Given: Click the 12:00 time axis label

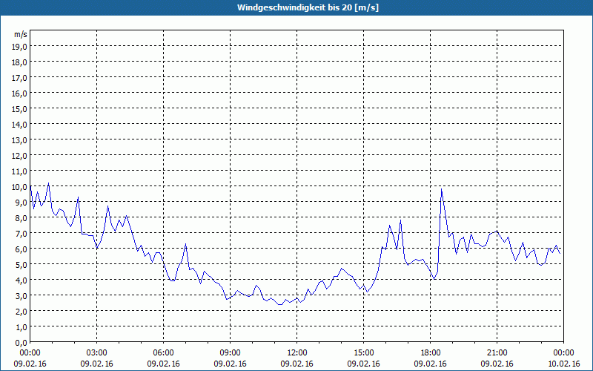Looking at the screenshot, I should 297,353.
